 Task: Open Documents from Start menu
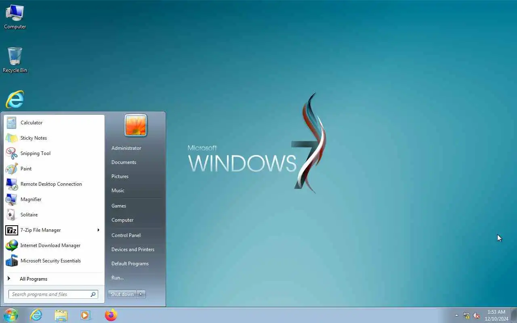pyautogui.click(x=124, y=162)
